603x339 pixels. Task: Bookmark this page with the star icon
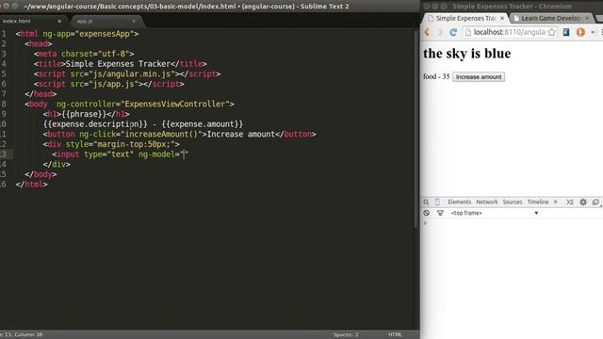551,32
